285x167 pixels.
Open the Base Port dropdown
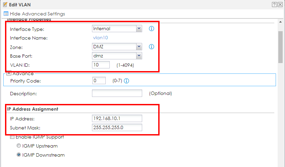tap(139, 56)
